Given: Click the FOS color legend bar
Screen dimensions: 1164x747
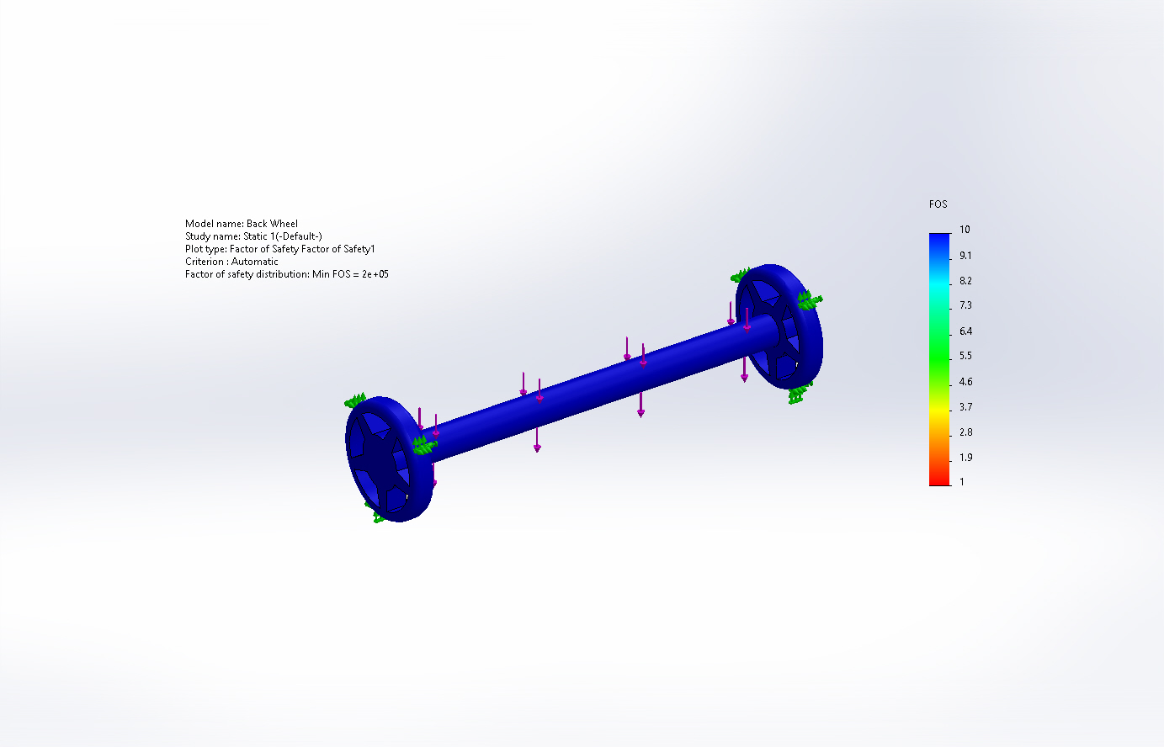Looking at the screenshot, I should click(939, 359).
